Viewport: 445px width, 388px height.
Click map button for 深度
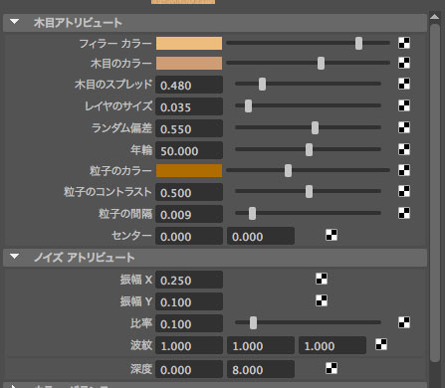pos(332,368)
